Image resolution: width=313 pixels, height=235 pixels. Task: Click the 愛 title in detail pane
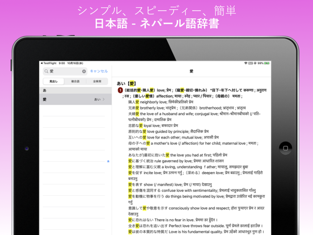pos(192,71)
